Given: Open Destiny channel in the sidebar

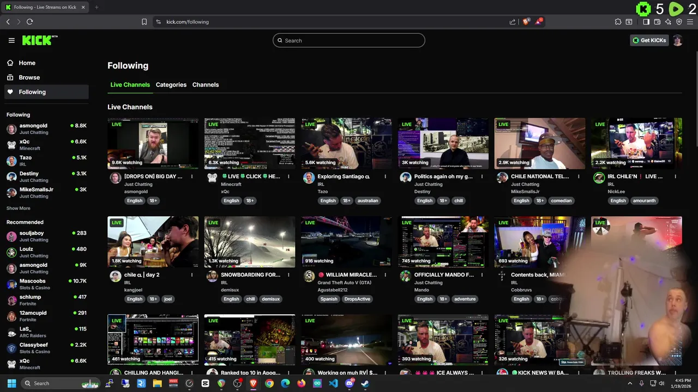Looking at the screenshot, I should pos(46,176).
